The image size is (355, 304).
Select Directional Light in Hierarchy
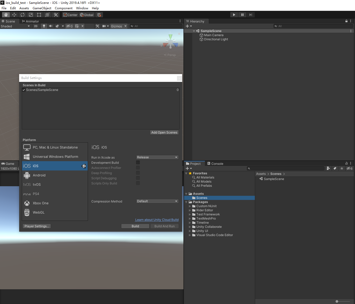point(216,39)
